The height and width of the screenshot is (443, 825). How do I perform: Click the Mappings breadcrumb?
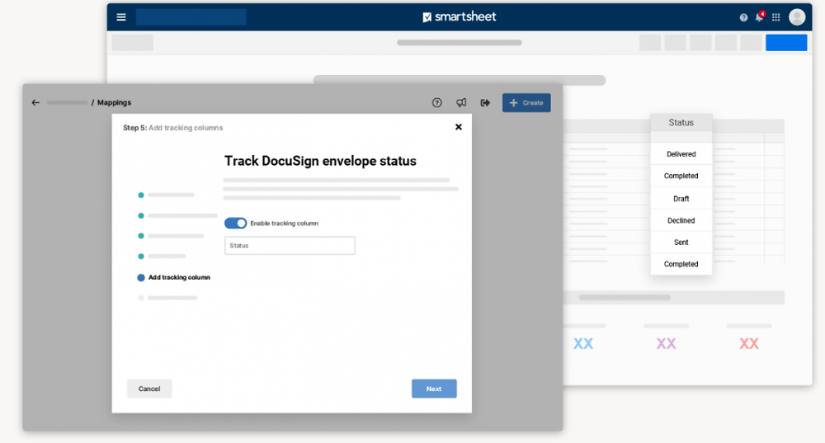(x=114, y=102)
